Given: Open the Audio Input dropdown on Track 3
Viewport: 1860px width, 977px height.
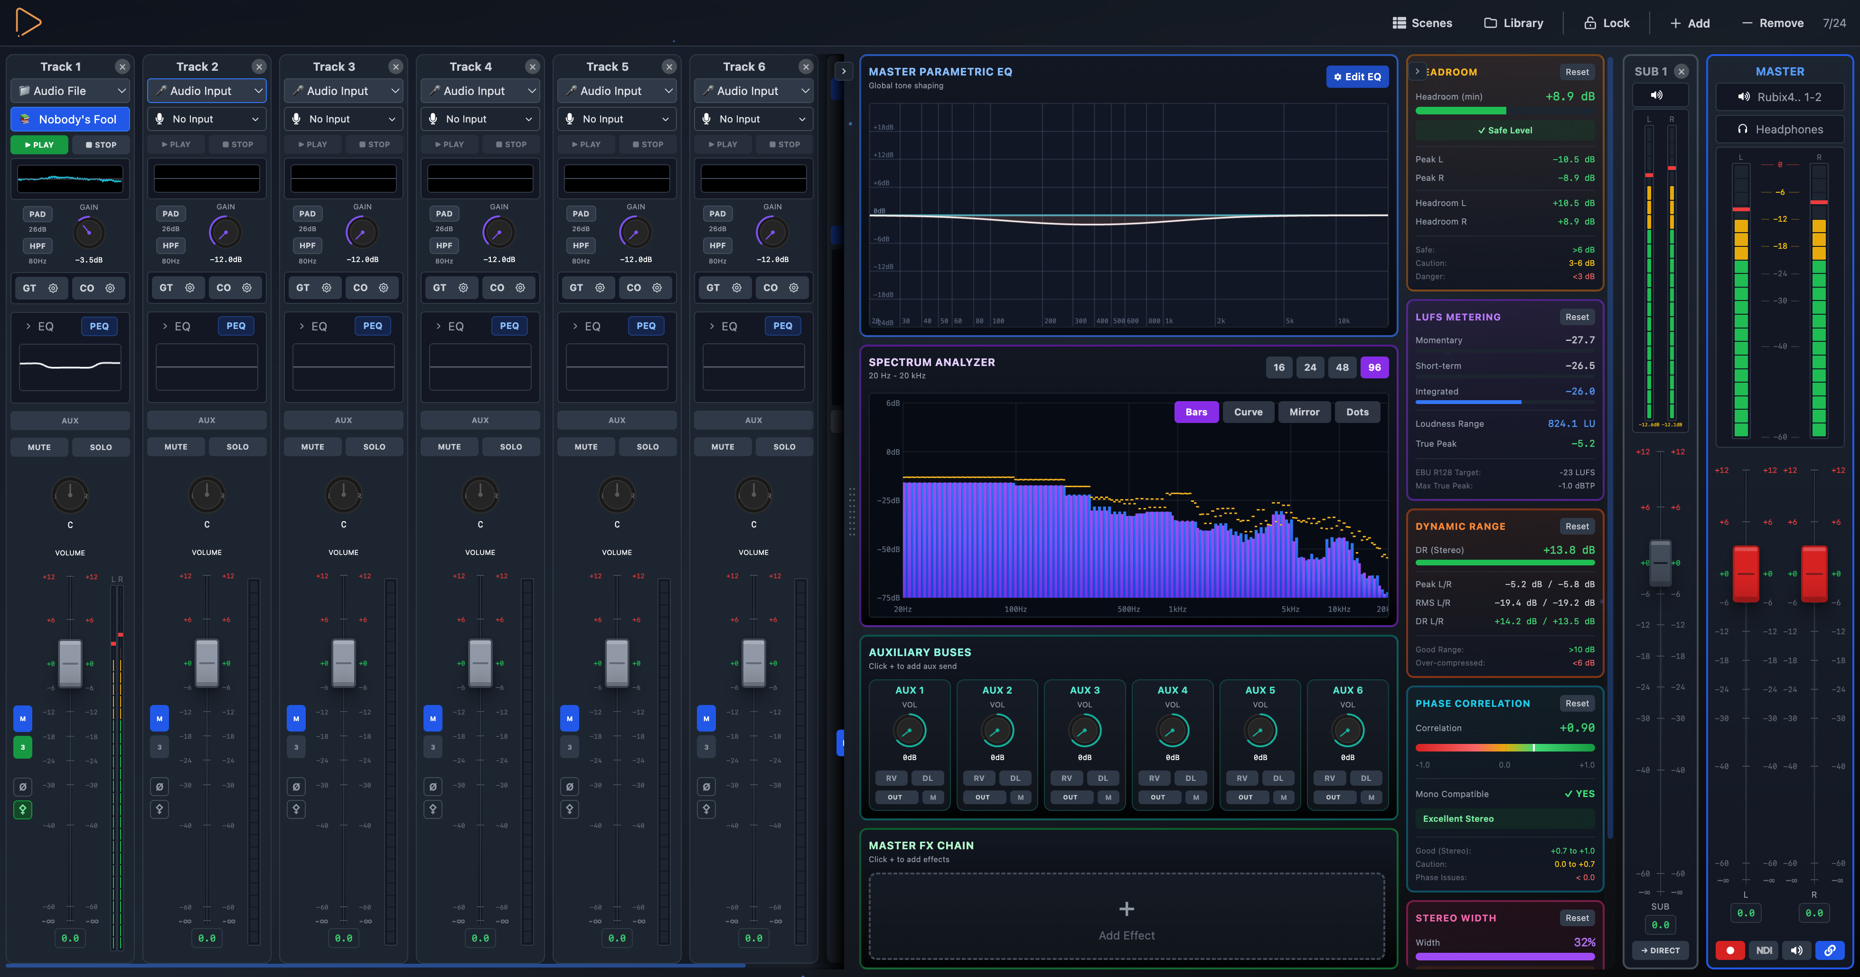Looking at the screenshot, I should tap(343, 90).
